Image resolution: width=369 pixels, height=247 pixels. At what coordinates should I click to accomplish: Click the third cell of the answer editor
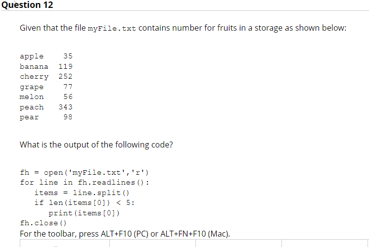[238, 243]
